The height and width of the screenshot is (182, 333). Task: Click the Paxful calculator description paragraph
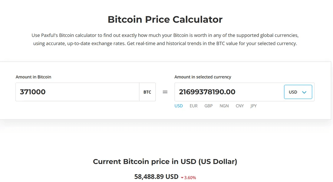tap(165, 39)
